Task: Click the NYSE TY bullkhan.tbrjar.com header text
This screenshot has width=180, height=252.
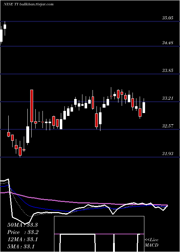Action: click(28, 4)
